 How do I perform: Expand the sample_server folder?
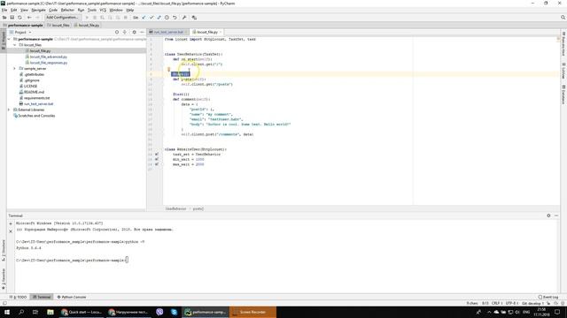click(15, 69)
